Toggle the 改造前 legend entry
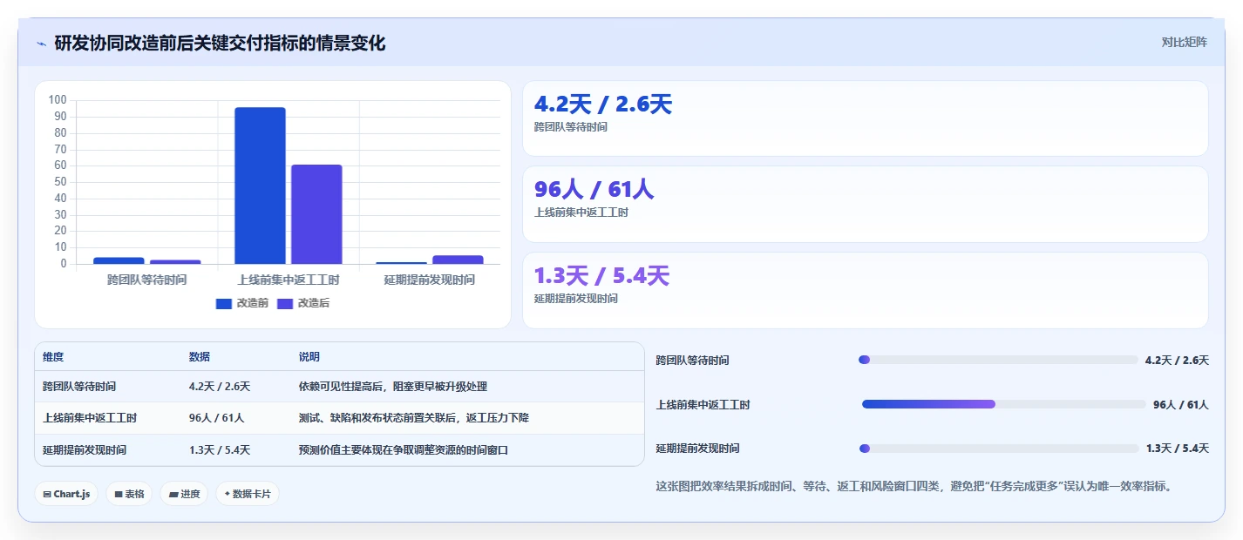This screenshot has width=1243, height=540. click(242, 303)
